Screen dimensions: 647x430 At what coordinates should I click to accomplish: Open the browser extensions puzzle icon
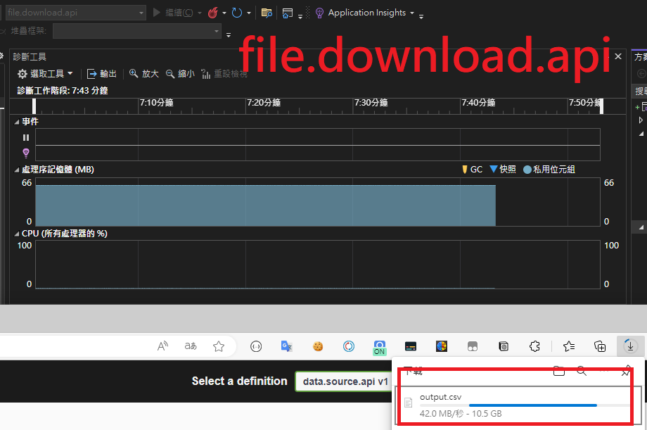(x=534, y=346)
